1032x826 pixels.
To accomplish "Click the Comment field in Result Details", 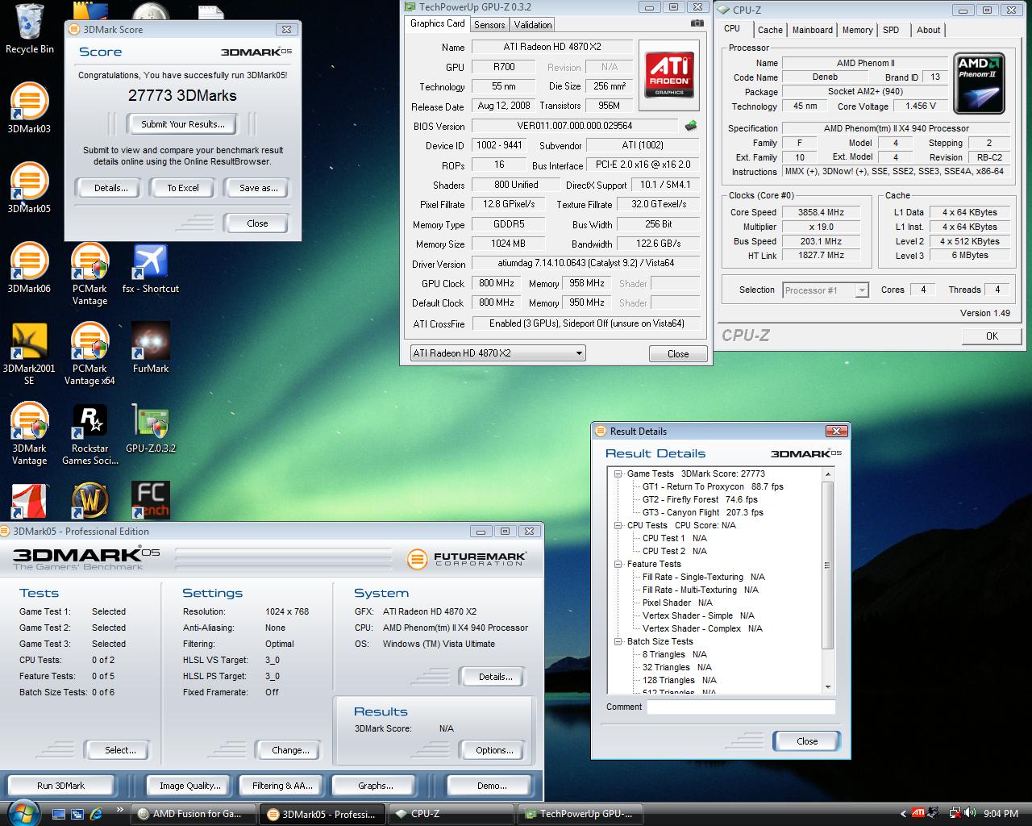I will point(741,707).
